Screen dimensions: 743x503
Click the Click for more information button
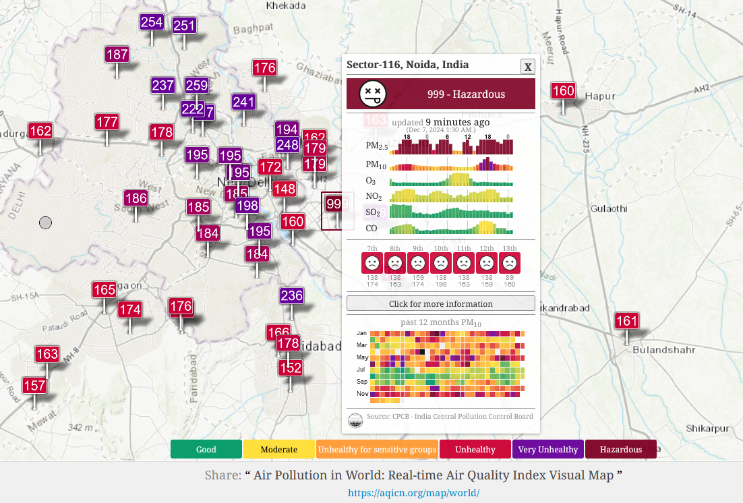[441, 303]
